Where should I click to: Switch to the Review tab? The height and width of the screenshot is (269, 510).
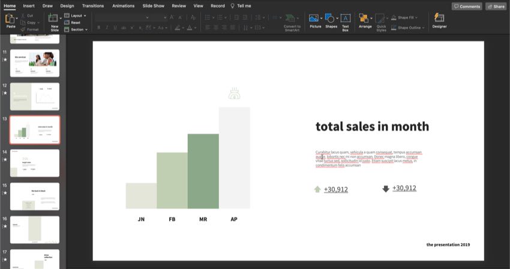click(x=179, y=6)
